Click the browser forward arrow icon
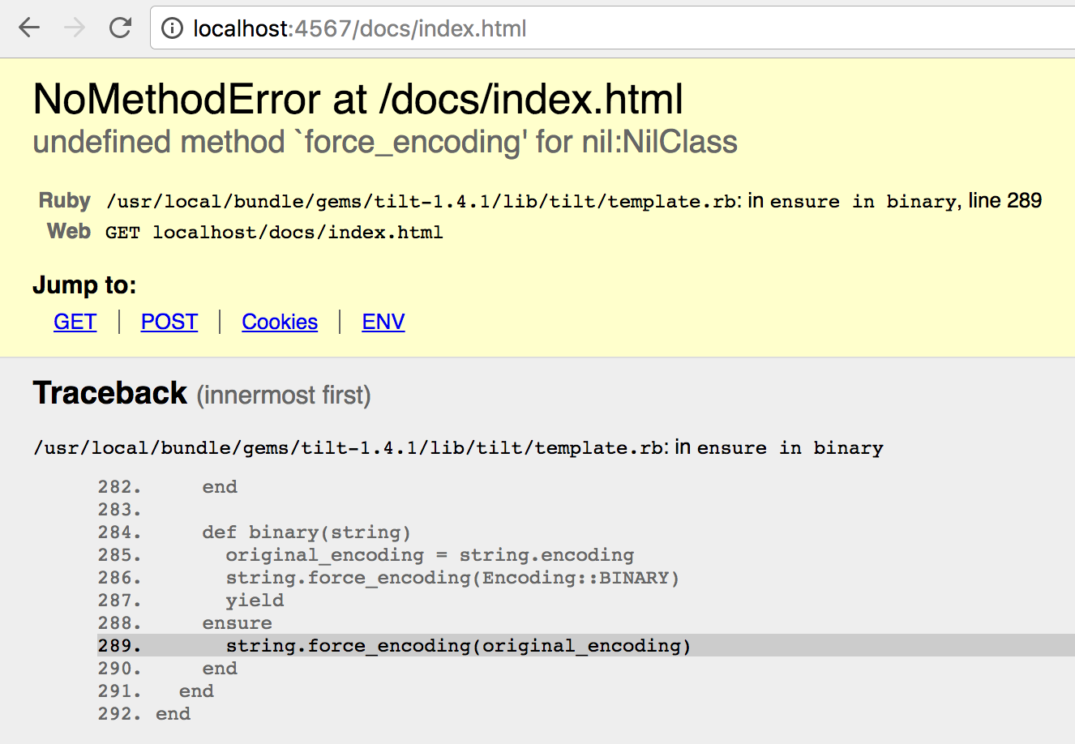 pyautogui.click(x=75, y=27)
